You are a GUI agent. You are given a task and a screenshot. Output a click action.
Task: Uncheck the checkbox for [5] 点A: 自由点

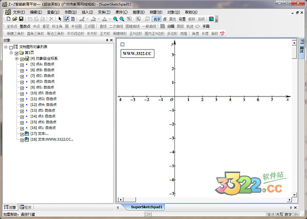tap(22, 64)
